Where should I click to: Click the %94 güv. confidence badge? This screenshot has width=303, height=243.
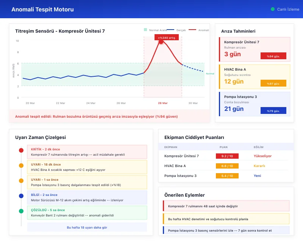pos(274,55)
